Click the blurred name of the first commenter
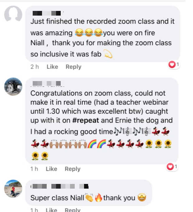The width and height of the screenshot is (193, 212). tap(47, 13)
